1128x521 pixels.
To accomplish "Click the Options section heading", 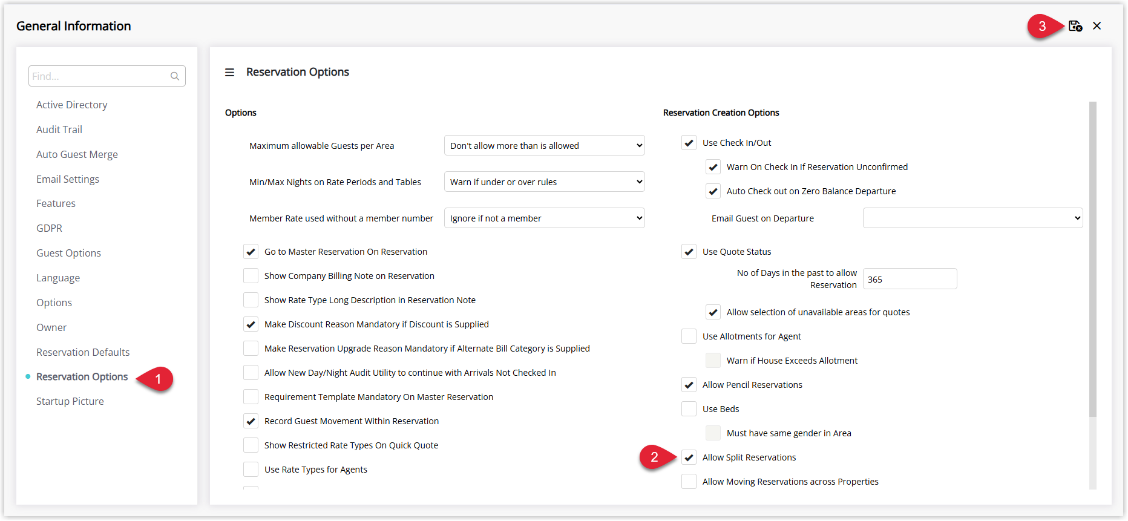I will [x=241, y=113].
